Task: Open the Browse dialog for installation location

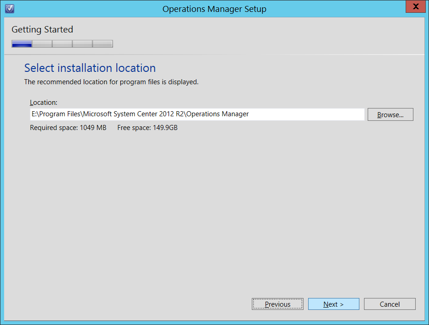Action: tap(390, 114)
